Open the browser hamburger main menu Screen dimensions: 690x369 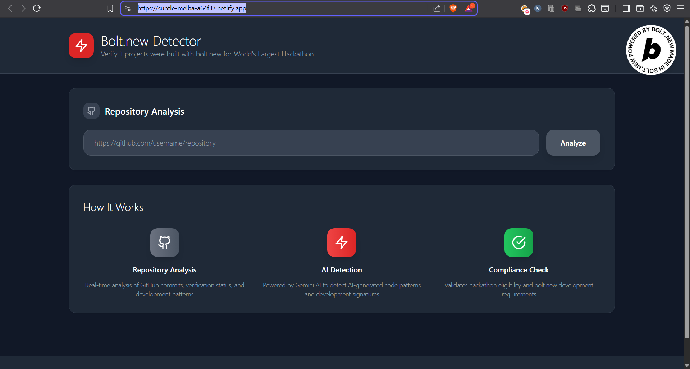tap(680, 8)
